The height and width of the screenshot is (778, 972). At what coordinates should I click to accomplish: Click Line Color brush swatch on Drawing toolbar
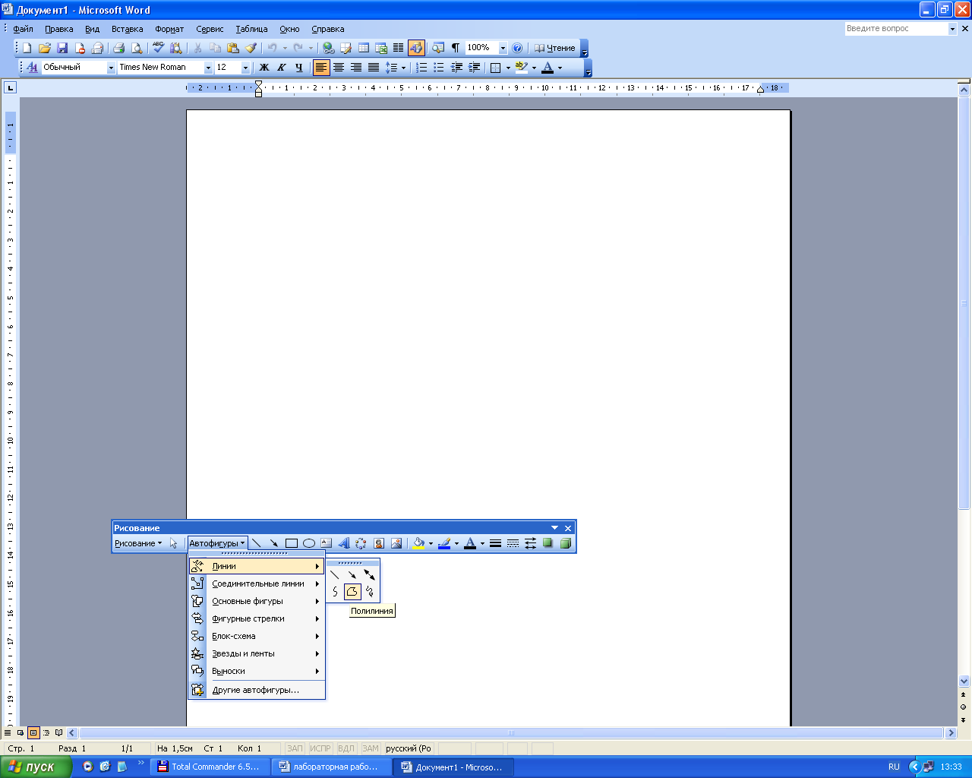click(444, 543)
